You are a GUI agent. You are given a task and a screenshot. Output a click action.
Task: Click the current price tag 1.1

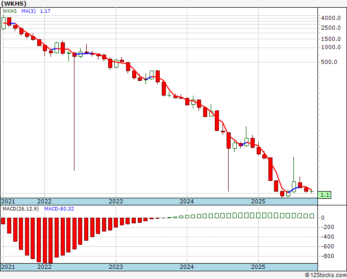(x=325, y=195)
